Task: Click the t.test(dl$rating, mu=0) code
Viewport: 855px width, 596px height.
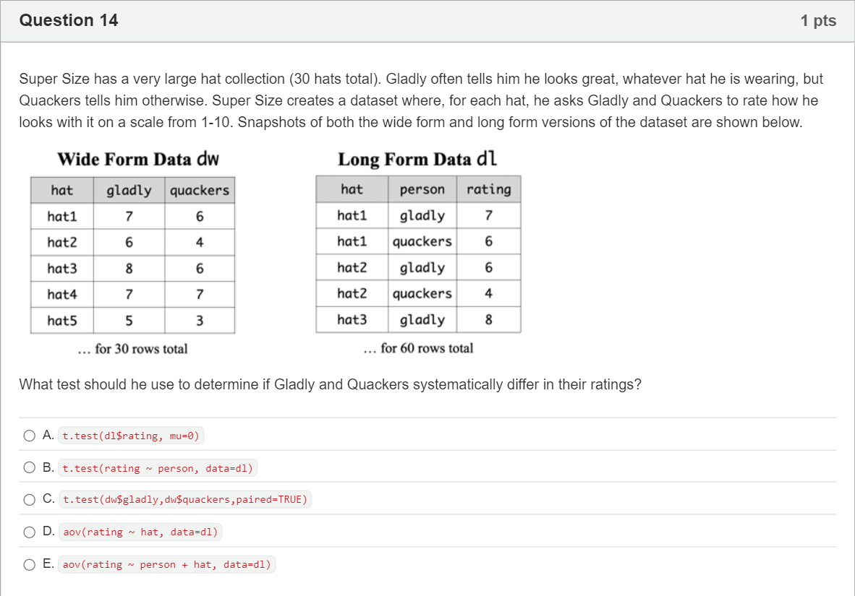Action: click(131, 436)
